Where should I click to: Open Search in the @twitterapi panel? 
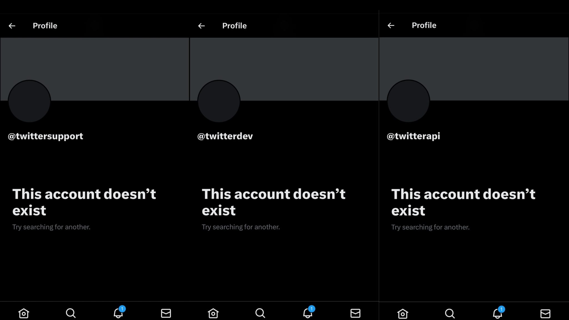click(x=450, y=314)
